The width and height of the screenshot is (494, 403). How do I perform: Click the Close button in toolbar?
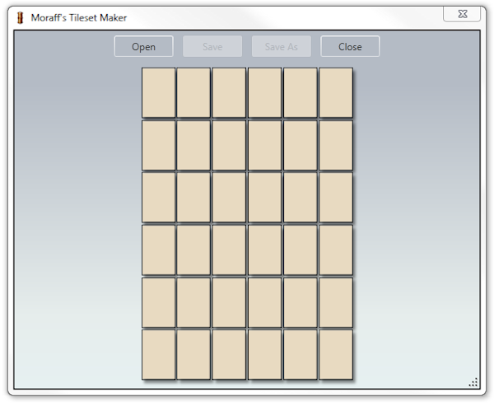(x=350, y=46)
